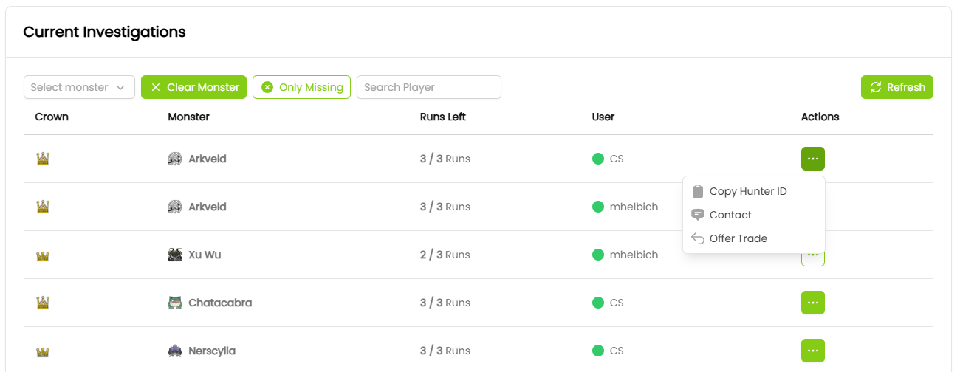Click the Xu Wu monster icon
The width and height of the screenshot is (960, 372).
175,255
